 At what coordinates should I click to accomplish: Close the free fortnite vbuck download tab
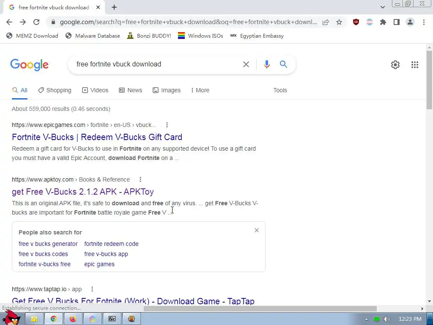(98, 8)
